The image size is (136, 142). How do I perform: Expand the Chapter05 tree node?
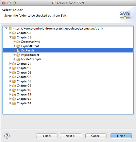(x=10, y=68)
